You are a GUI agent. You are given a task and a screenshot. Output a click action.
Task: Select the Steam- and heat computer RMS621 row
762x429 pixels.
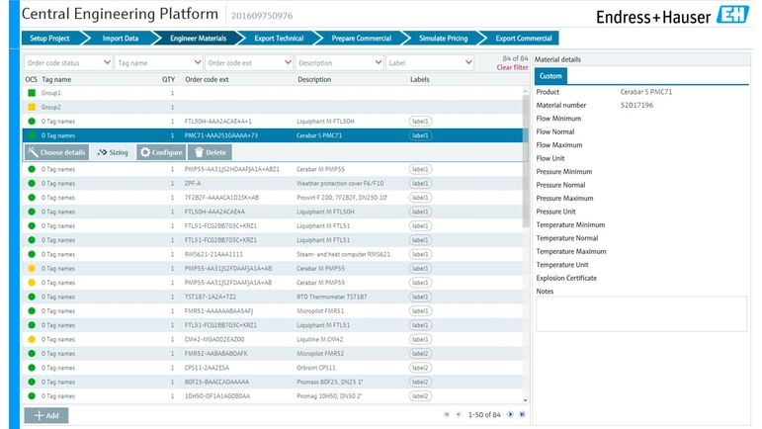point(273,254)
